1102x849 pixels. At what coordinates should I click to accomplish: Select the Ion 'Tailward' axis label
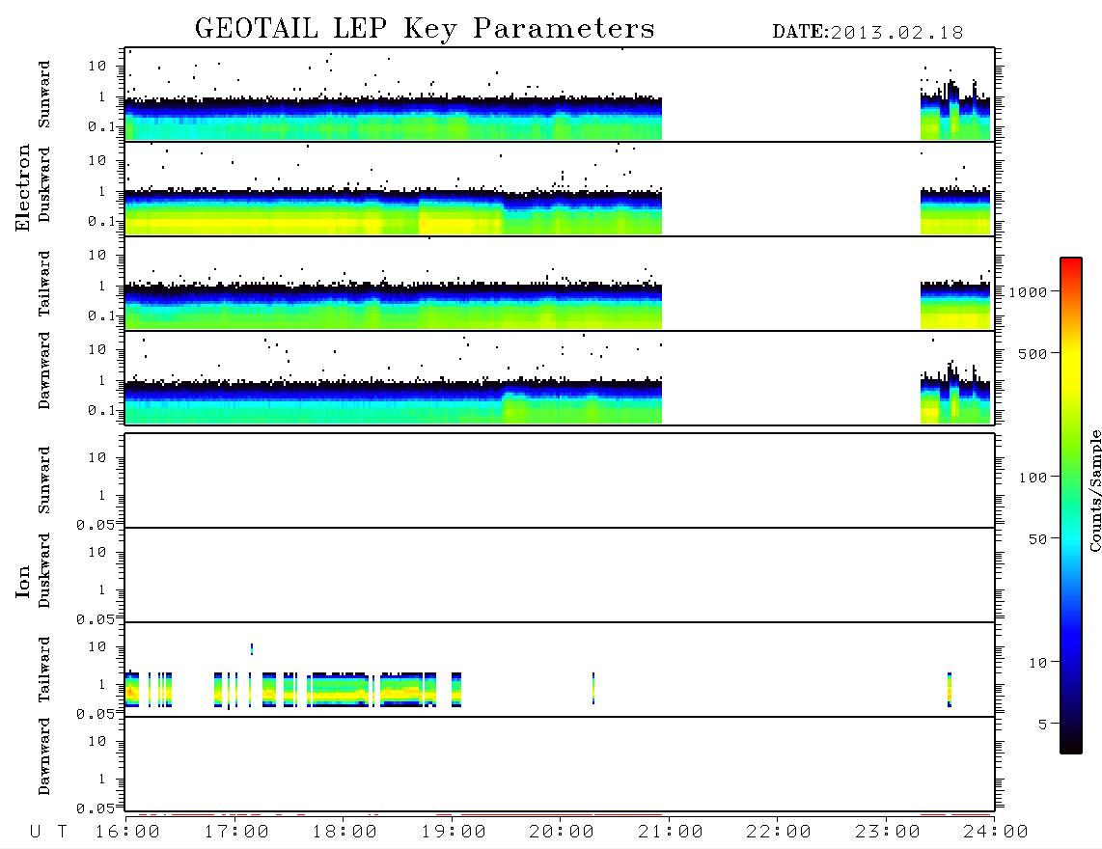[x=44, y=670]
